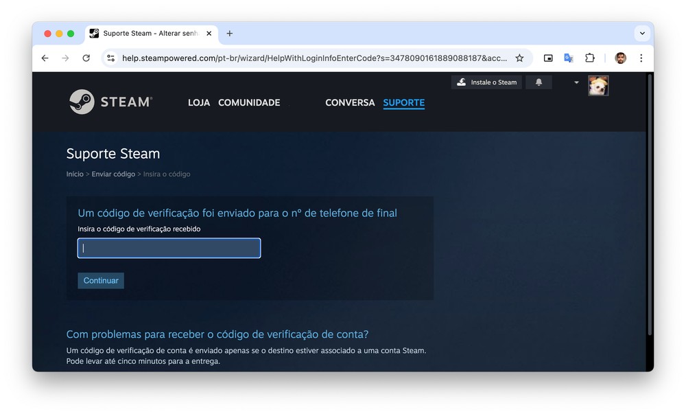Click the Continuar button
The width and height of the screenshot is (686, 414).
[x=101, y=281]
